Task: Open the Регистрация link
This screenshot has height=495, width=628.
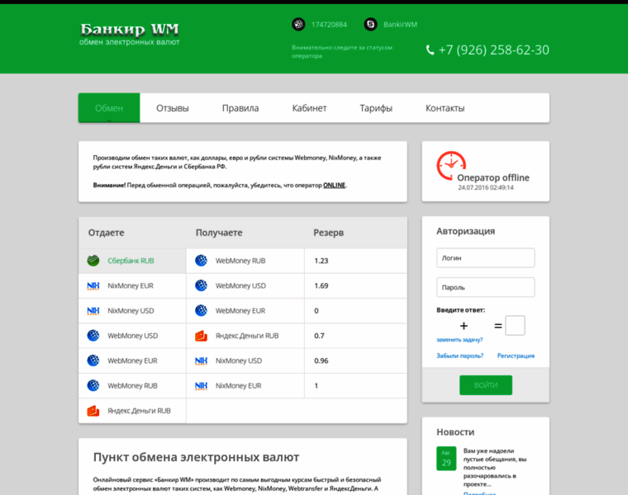Action: 516,356
